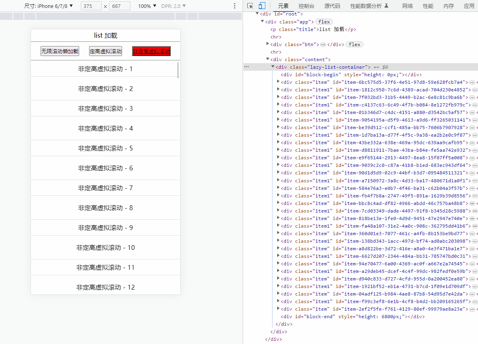Click the red 非定高虚拟滚动 button
478x344 pixels.
pos(152,51)
